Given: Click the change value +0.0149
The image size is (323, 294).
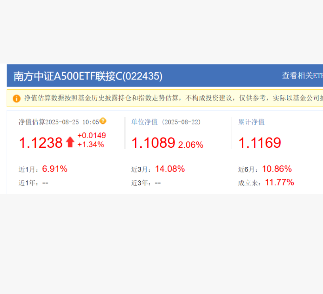Looking at the screenshot, I should (x=92, y=135).
